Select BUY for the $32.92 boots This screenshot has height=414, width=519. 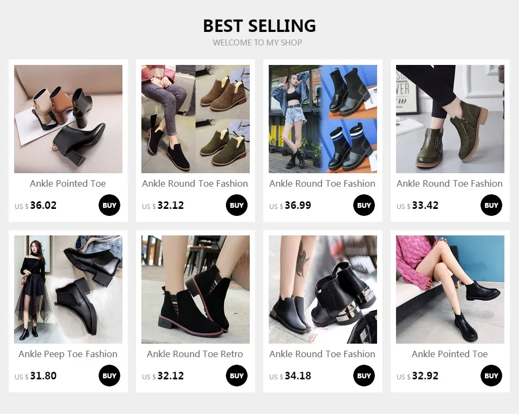491,376
